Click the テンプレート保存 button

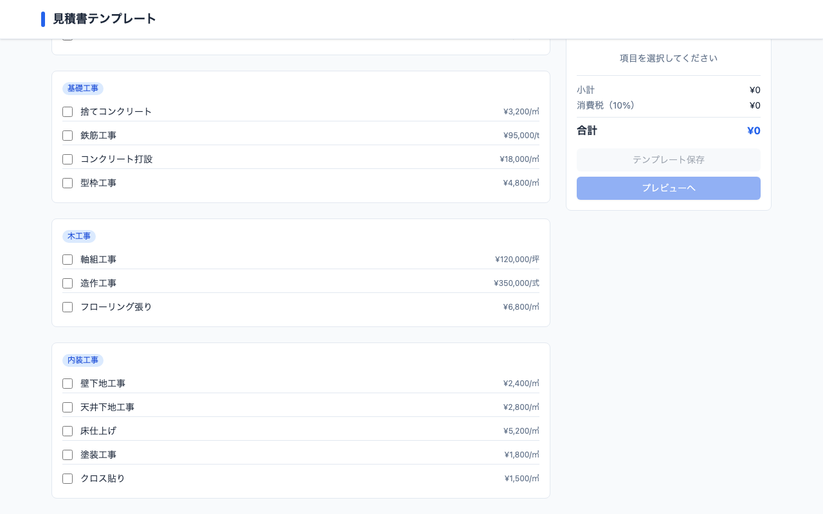point(669,160)
